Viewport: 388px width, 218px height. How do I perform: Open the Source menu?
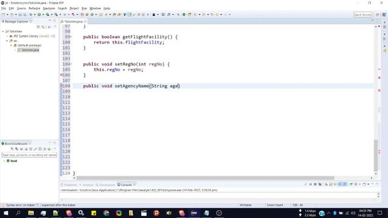pos(21,8)
